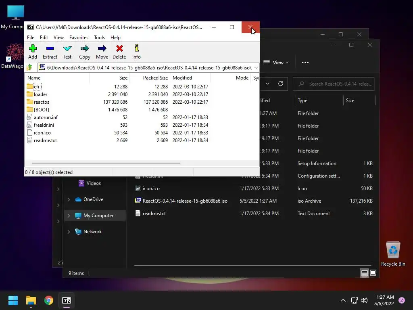Open Explorer address history dropdown chevron
Screen dimensions: 413x310
[267, 84]
